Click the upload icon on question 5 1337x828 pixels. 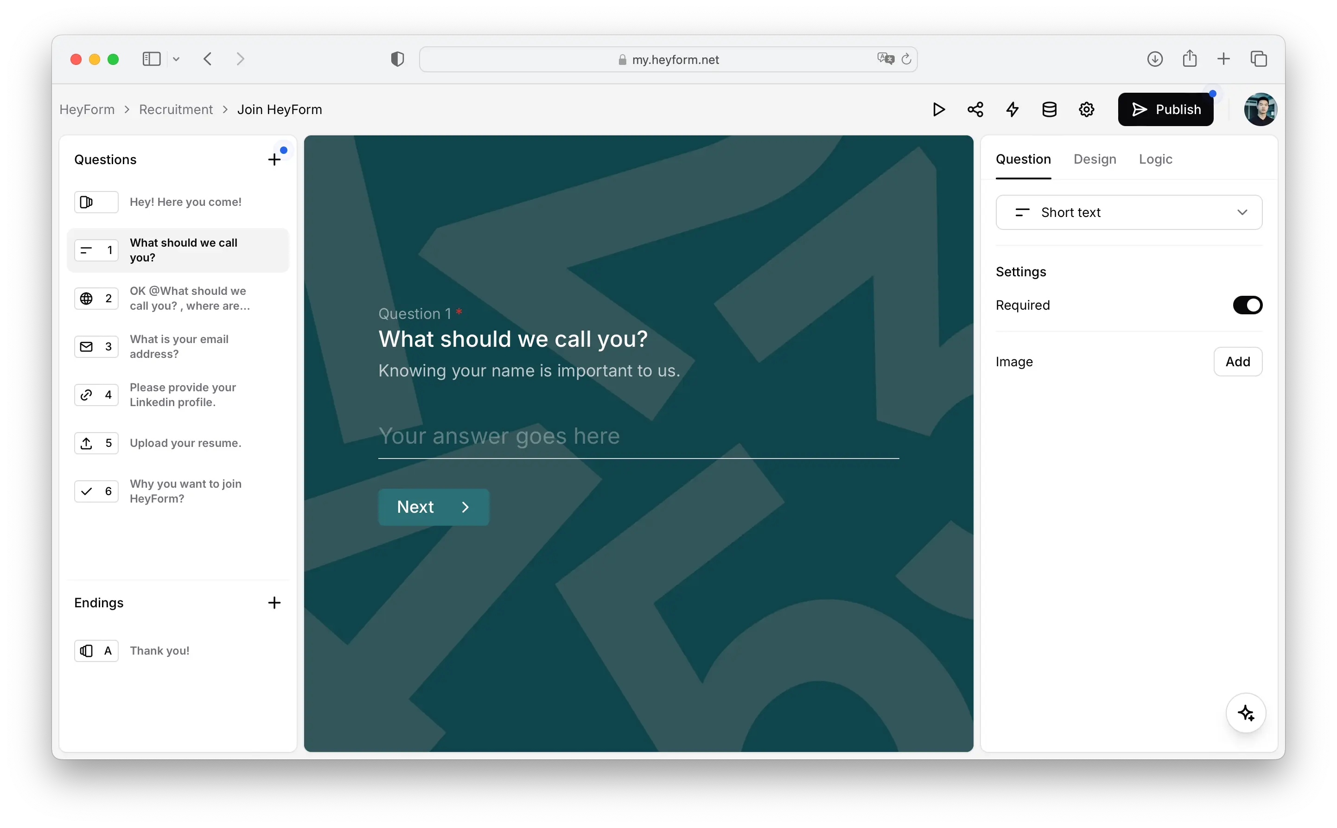click(x=87, y=442)
